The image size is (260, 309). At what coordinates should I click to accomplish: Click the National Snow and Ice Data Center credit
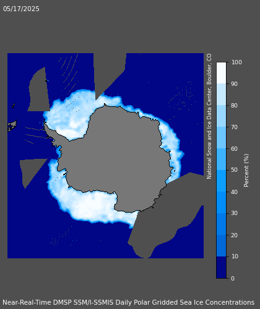click(209, 116)
